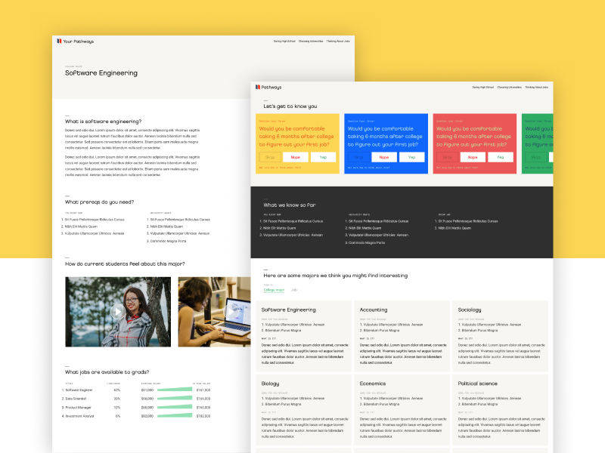
Task: Open Thinking About Jobs link on the front Pathways page
Action: pos(536,88)
